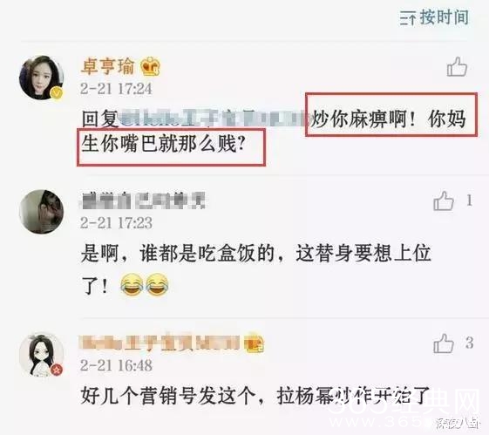Click the blurred username above 2-21 16:48

(x=160, y=343)
